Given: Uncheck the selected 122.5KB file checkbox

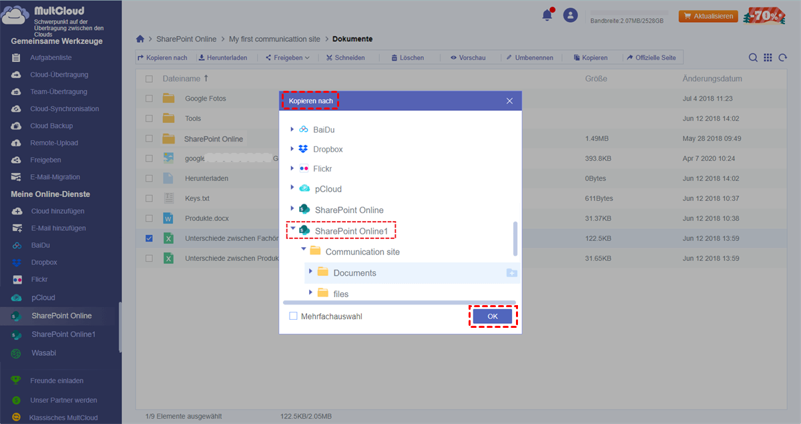Looking at the screenshot, I should click(149, 238).
